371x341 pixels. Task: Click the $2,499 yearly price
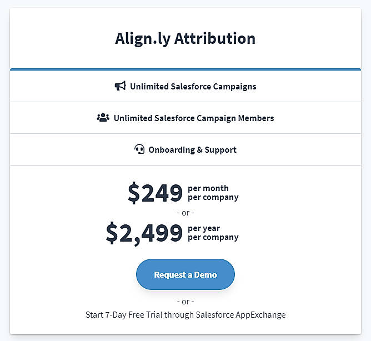tap(144, 233)
